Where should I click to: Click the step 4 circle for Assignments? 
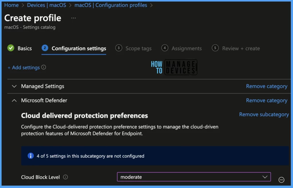coord(165,48)
